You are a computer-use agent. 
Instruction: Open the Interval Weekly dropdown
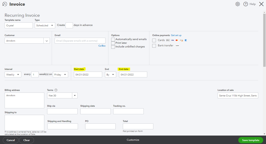pos(13,75)
